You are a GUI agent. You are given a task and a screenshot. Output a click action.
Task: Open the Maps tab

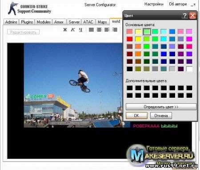[x=102, y=22]
